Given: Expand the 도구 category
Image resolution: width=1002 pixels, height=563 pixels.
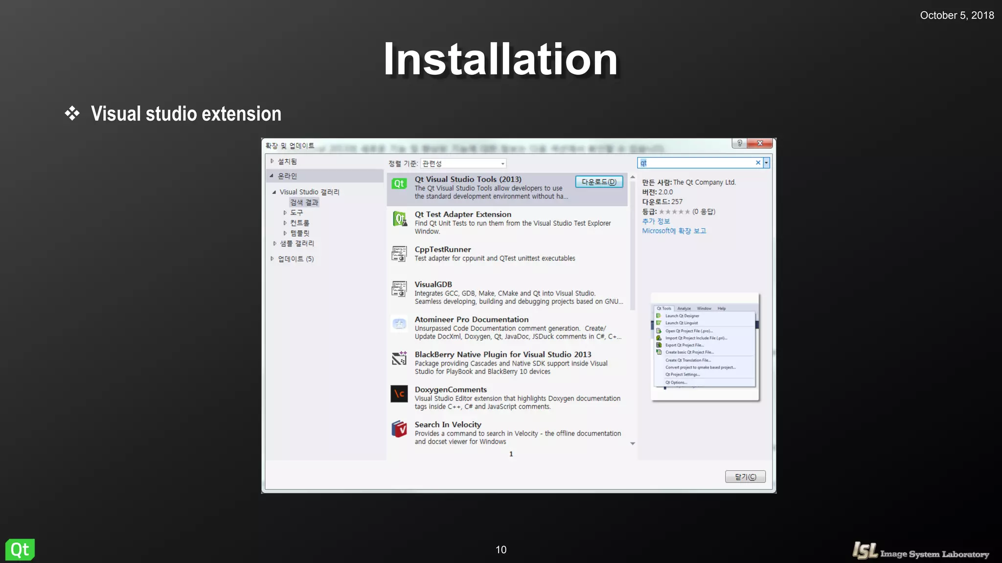Looking at the screenshot, I should 285,213.
